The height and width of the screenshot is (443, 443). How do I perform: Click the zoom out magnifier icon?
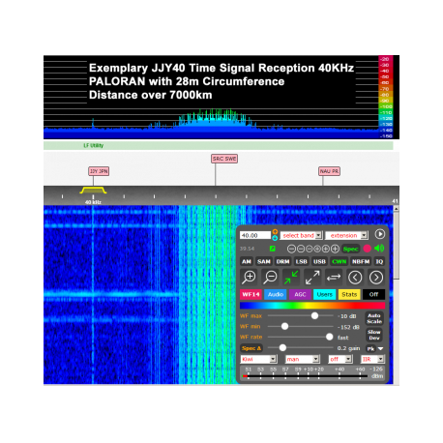tap(270, 278)
